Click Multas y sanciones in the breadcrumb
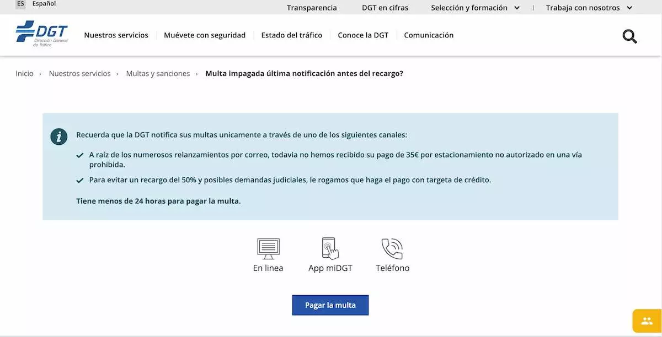662x337 pixels. click(158, 73)
